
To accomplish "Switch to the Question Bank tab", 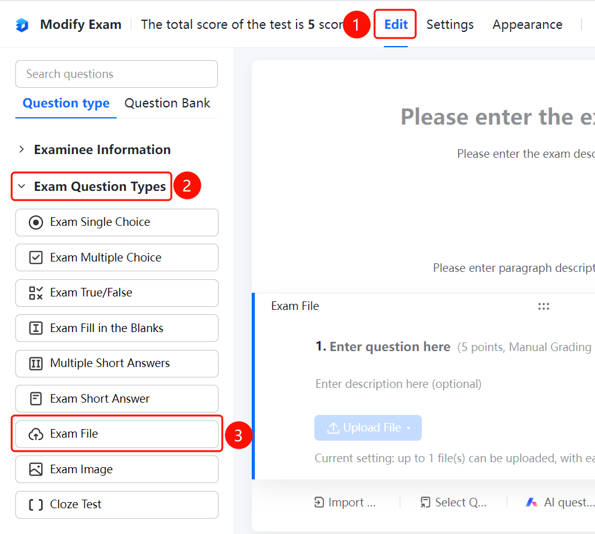I will (167, 103).
